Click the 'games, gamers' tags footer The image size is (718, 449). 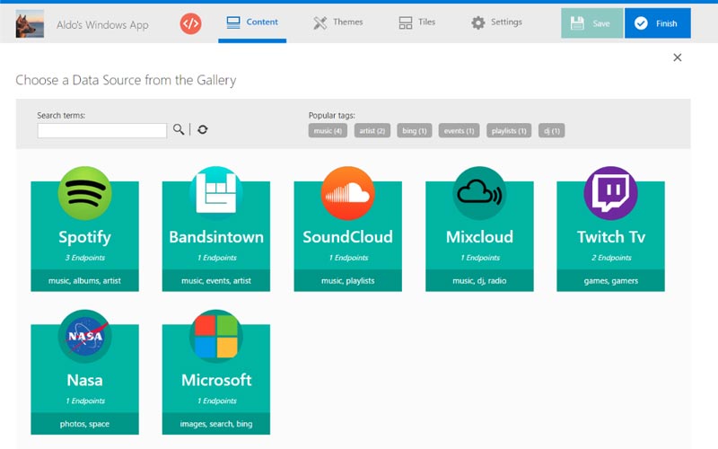tap(611, 280)
